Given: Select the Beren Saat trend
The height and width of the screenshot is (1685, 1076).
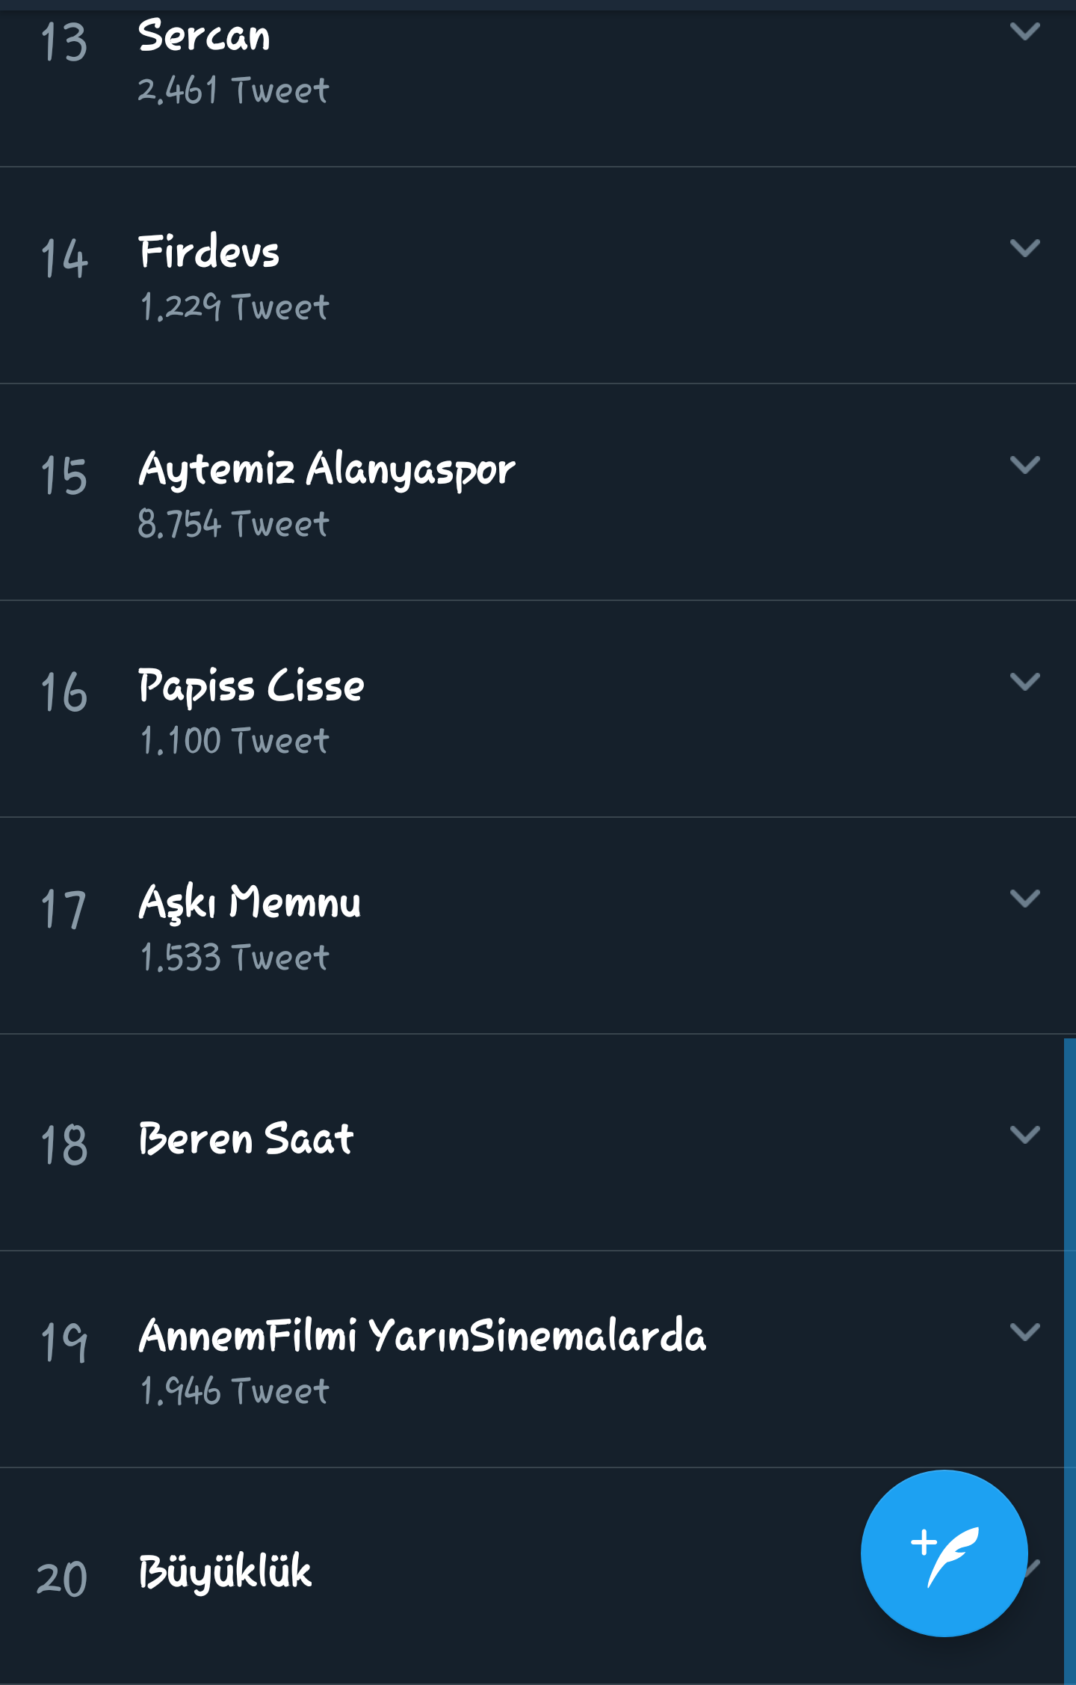Looking at the screenshot, I should (x=246, y=1139).
